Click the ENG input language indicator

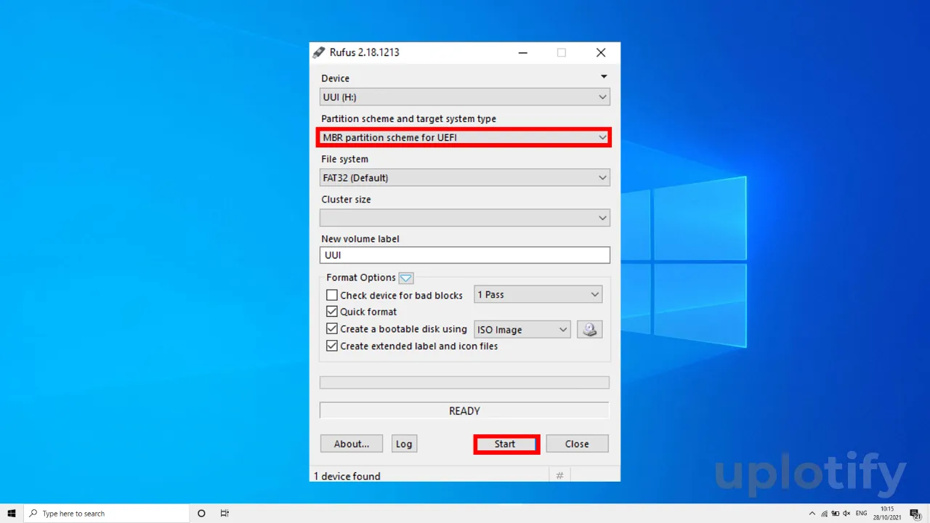pos(862,513)
